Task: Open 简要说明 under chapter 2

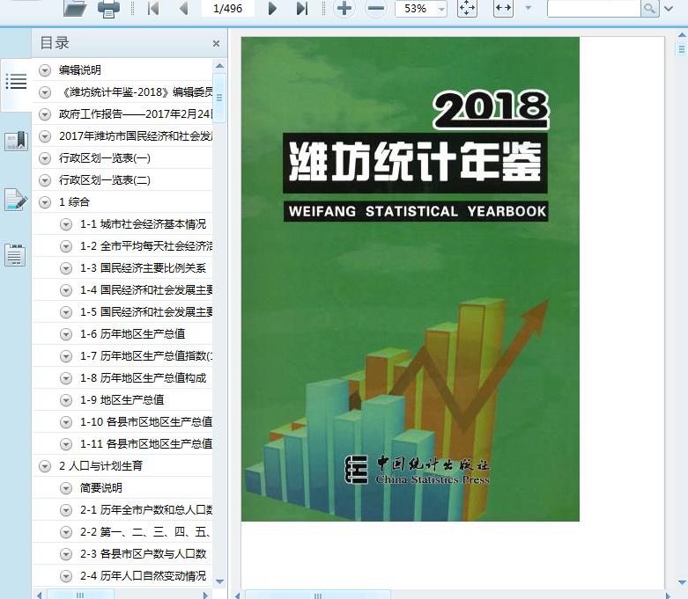Action: pyautogui.click(x=101, y=487)
